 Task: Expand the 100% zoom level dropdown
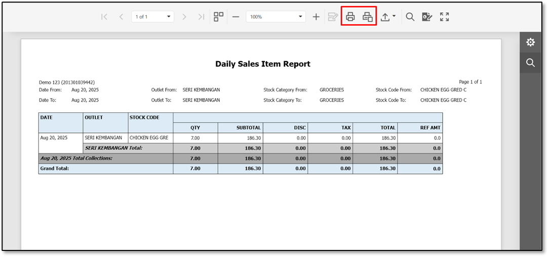pos(276,17)
